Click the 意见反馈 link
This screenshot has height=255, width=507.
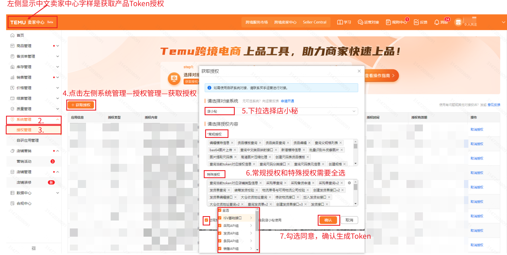(x=494, y=105)
